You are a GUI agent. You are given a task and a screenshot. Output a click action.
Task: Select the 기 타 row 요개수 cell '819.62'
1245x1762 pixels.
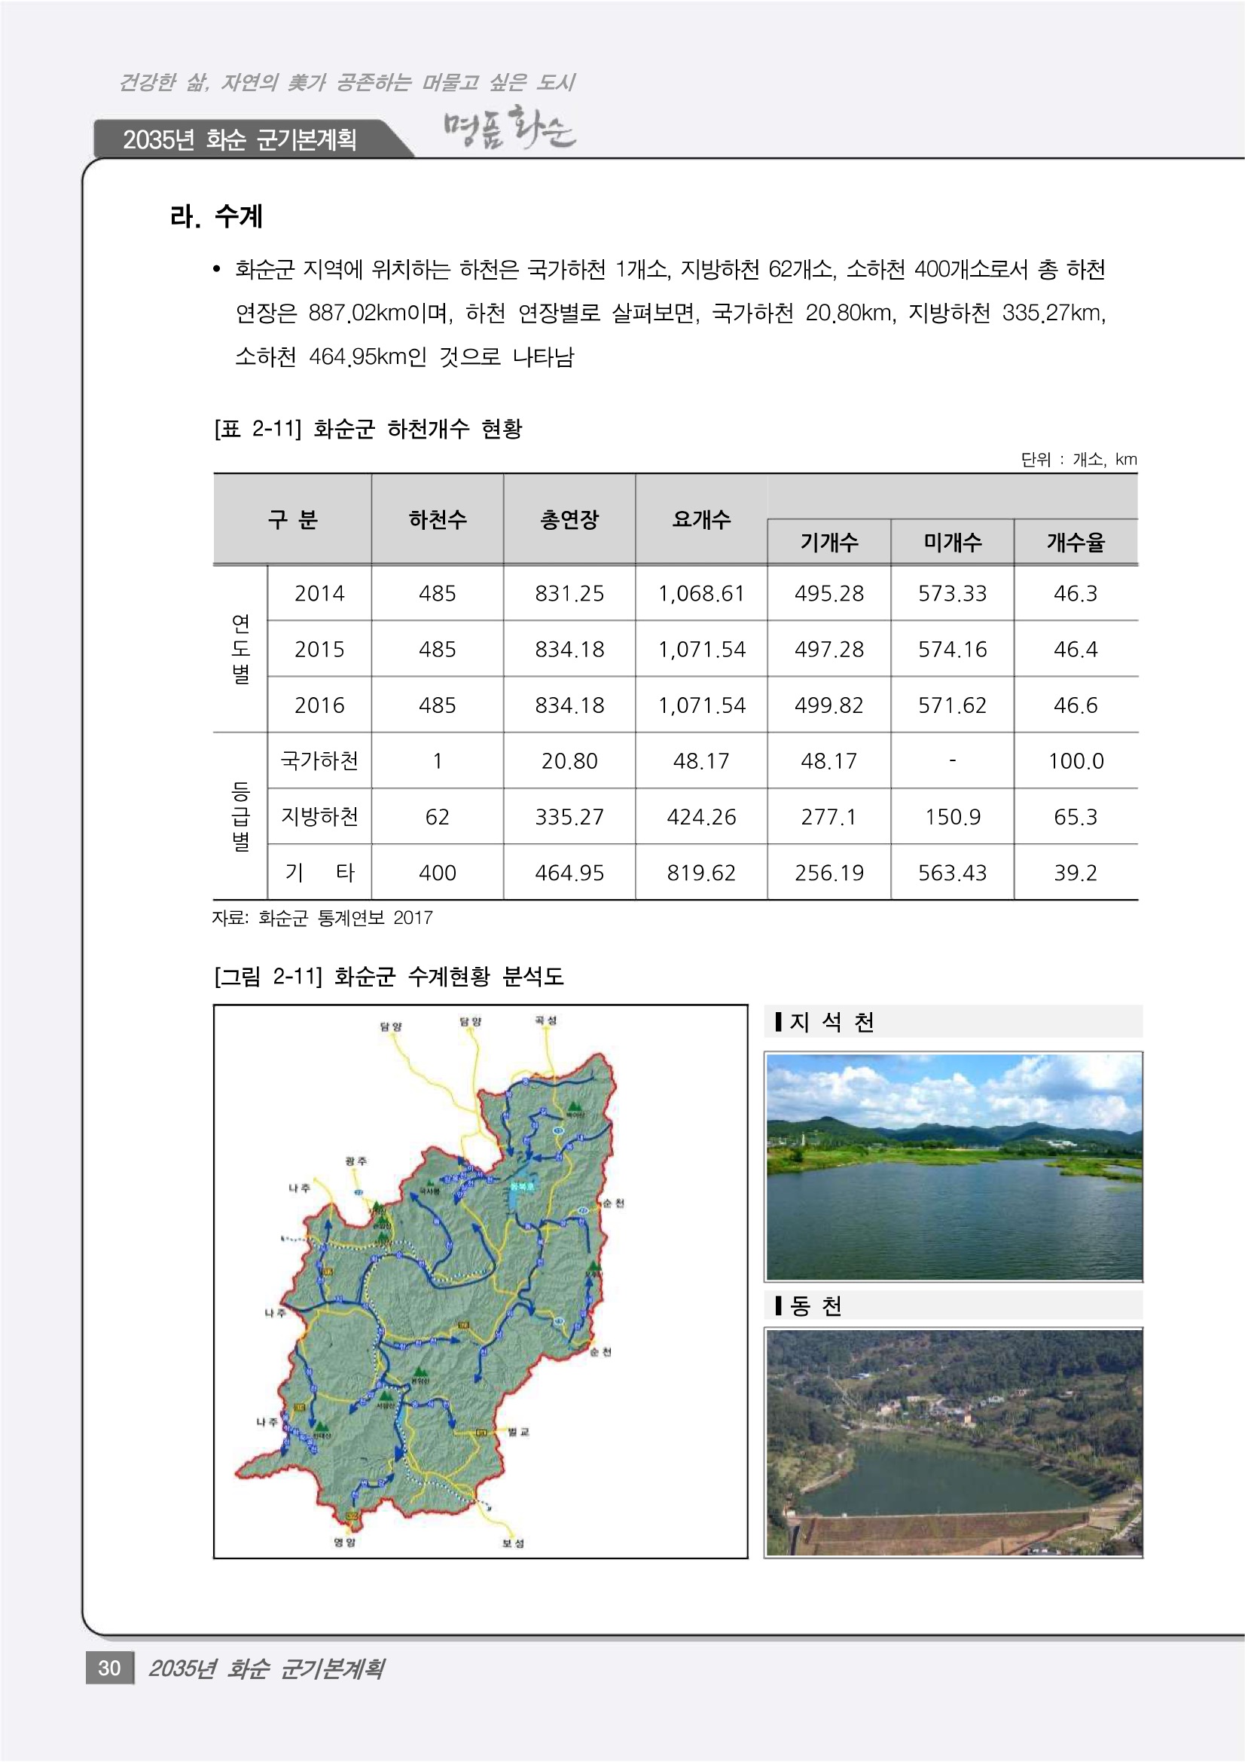[701, 873]
